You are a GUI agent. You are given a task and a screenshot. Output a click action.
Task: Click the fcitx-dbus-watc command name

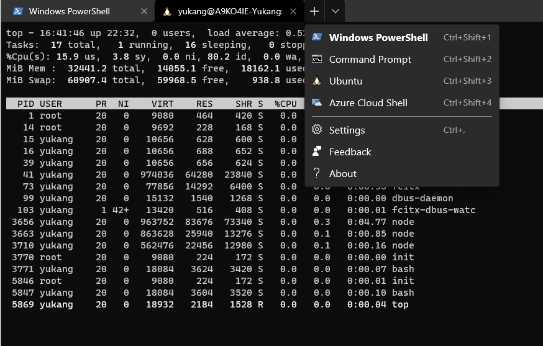point(434,210)
